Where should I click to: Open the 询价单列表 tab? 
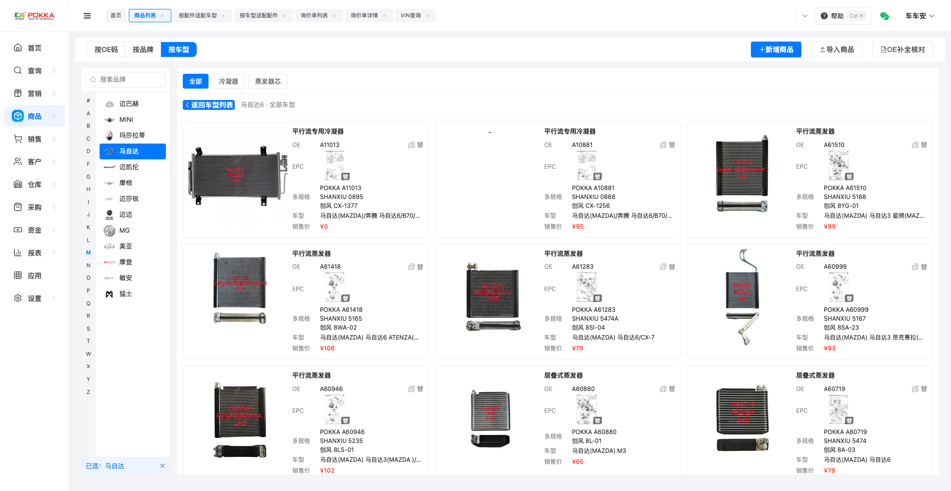point(314,16)
